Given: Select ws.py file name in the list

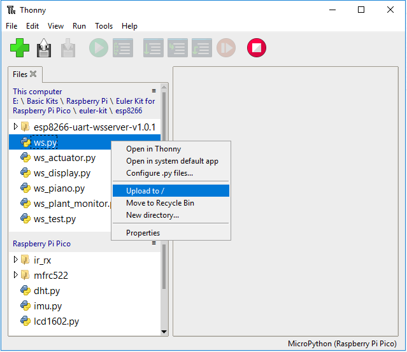Looking at the screenshot, I should (x=45, y=143).
